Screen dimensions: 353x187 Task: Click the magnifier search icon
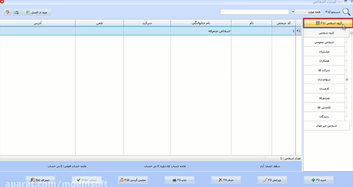pyautogui.click(x=346, y=12)
